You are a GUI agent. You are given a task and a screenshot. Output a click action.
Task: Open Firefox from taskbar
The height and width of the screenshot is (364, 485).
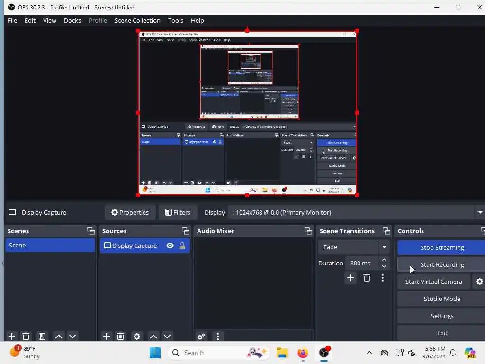[x=303, y=353]
